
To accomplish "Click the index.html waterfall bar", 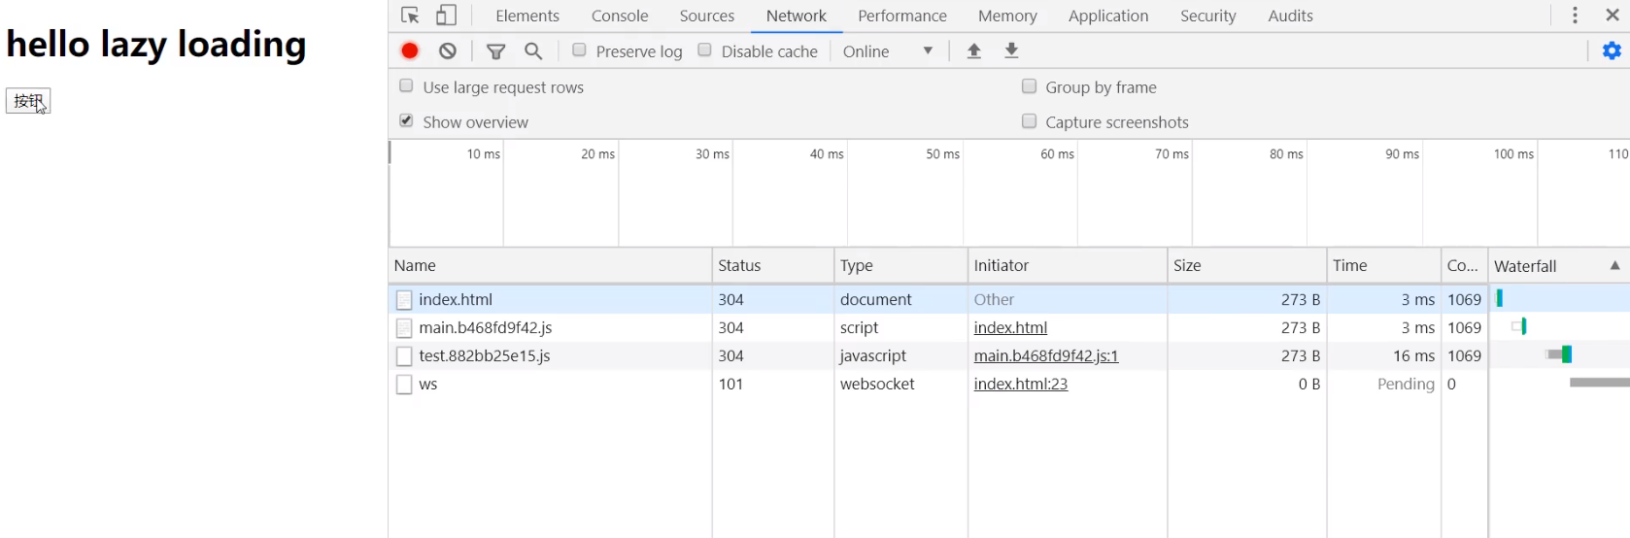I will click(1500, 298).
